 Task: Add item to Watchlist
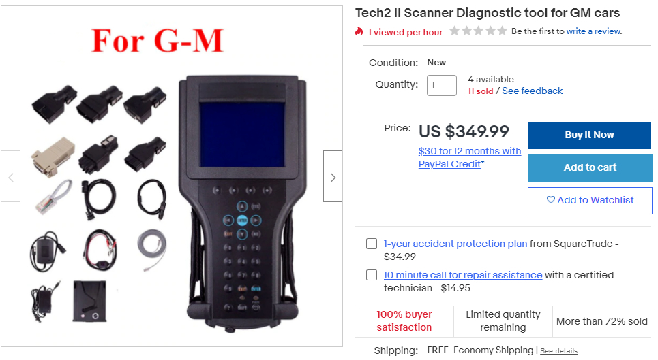pos(590,201)
